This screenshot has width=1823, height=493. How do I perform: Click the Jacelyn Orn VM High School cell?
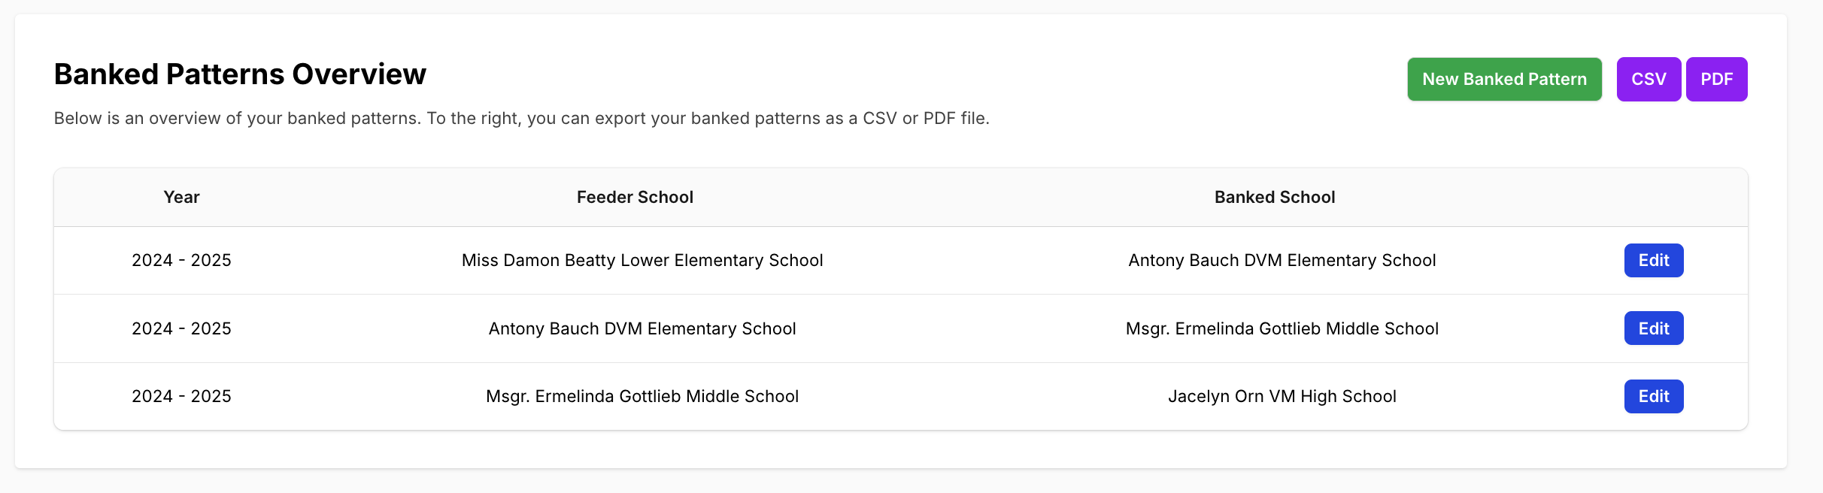tap(1282, 396)
